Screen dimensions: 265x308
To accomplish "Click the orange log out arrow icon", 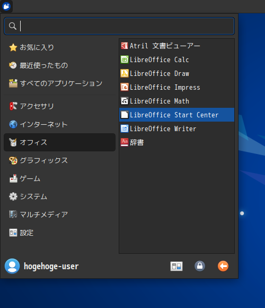I will 223,266.
